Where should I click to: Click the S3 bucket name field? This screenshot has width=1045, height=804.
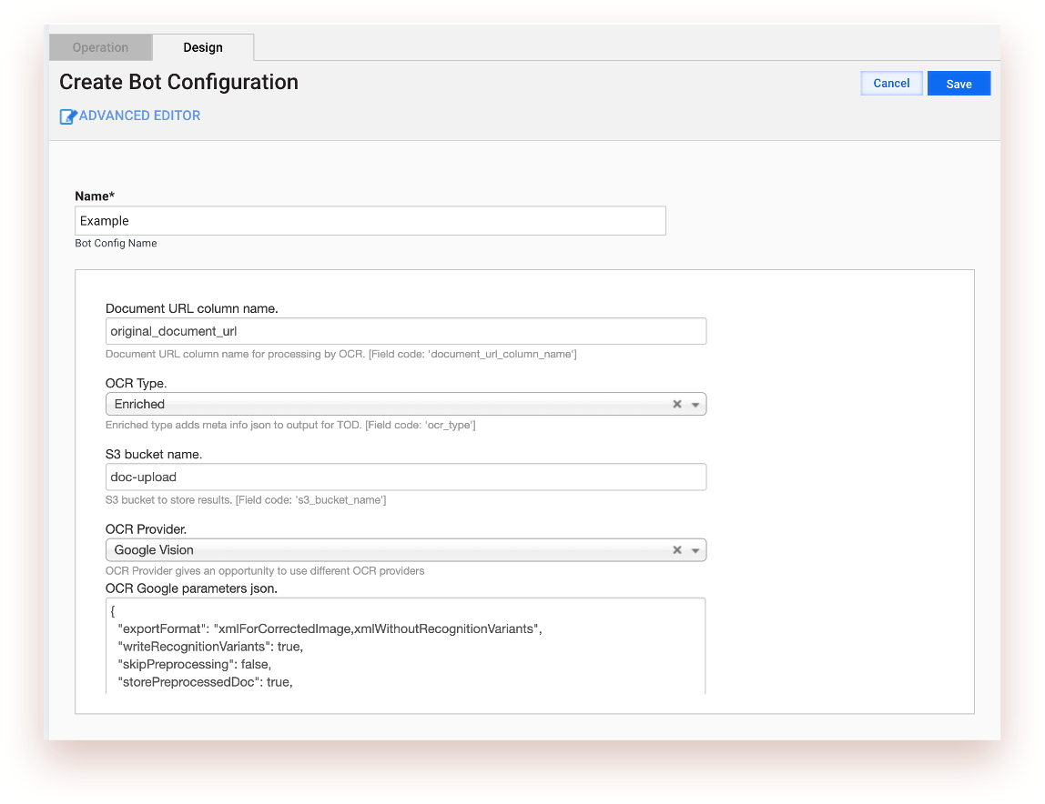coord(406,477)
